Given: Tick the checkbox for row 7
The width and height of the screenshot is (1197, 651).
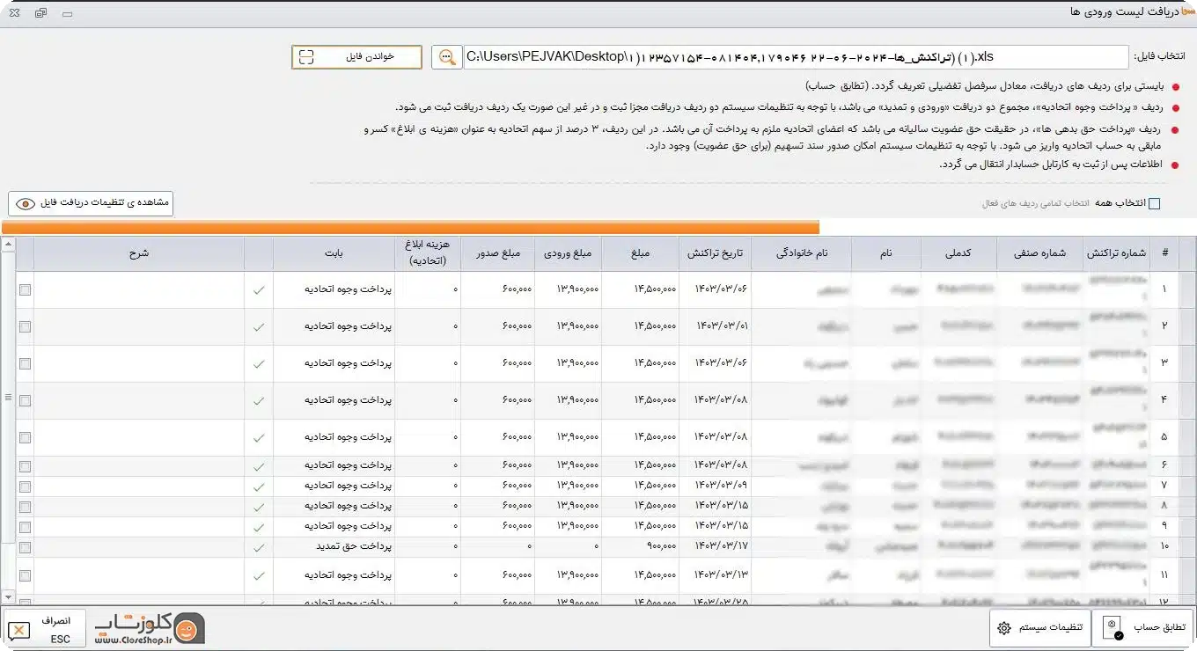Looking at the screenshot, I should point(25,486).
